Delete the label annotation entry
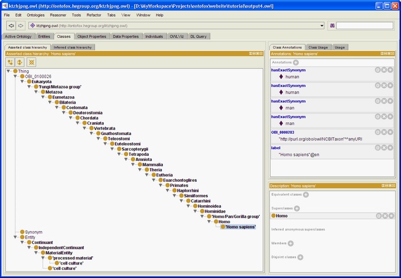Viewport: 401px width, 278px height. click(384, 148)
